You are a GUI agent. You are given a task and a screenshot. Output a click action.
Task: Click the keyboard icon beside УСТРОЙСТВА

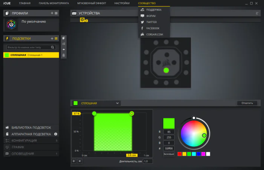[74, 13]
